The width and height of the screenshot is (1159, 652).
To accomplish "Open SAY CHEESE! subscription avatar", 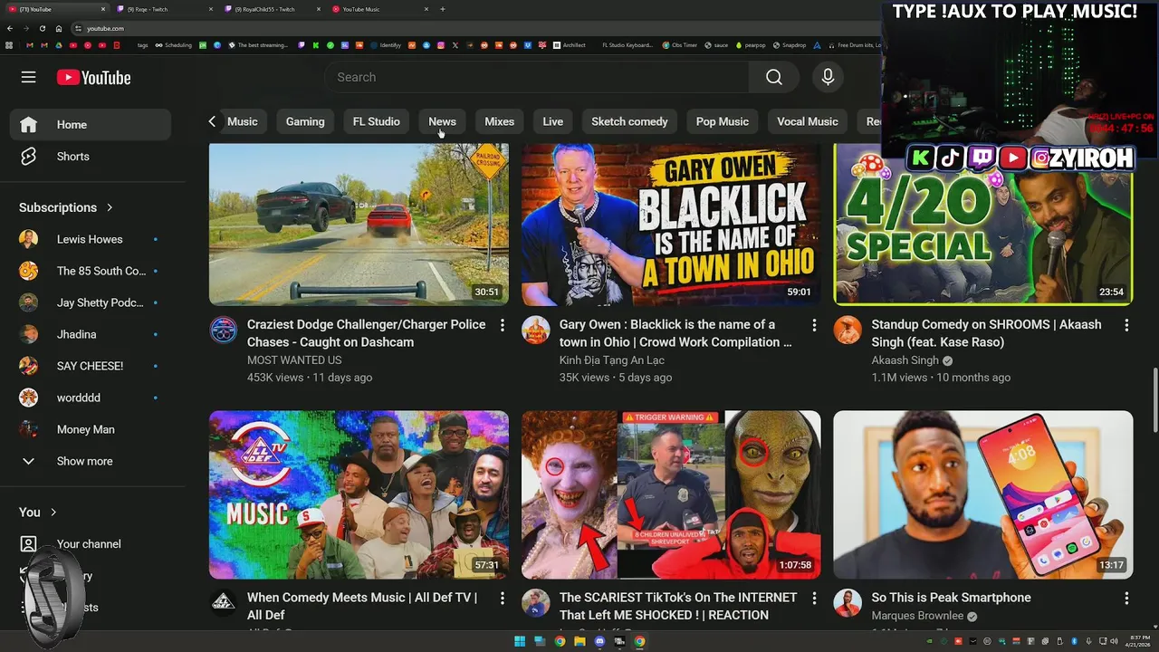I will (28, 366).
